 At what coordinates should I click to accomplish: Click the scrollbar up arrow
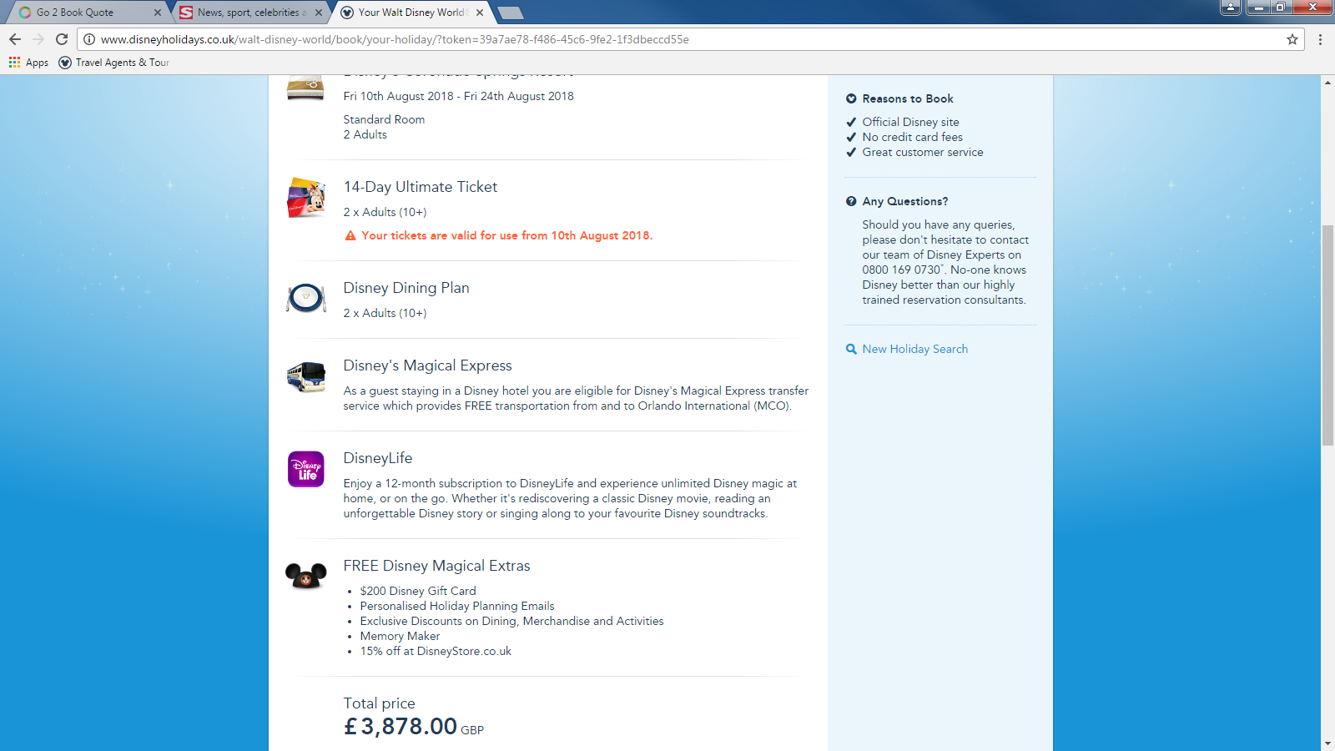(1327, 82)
